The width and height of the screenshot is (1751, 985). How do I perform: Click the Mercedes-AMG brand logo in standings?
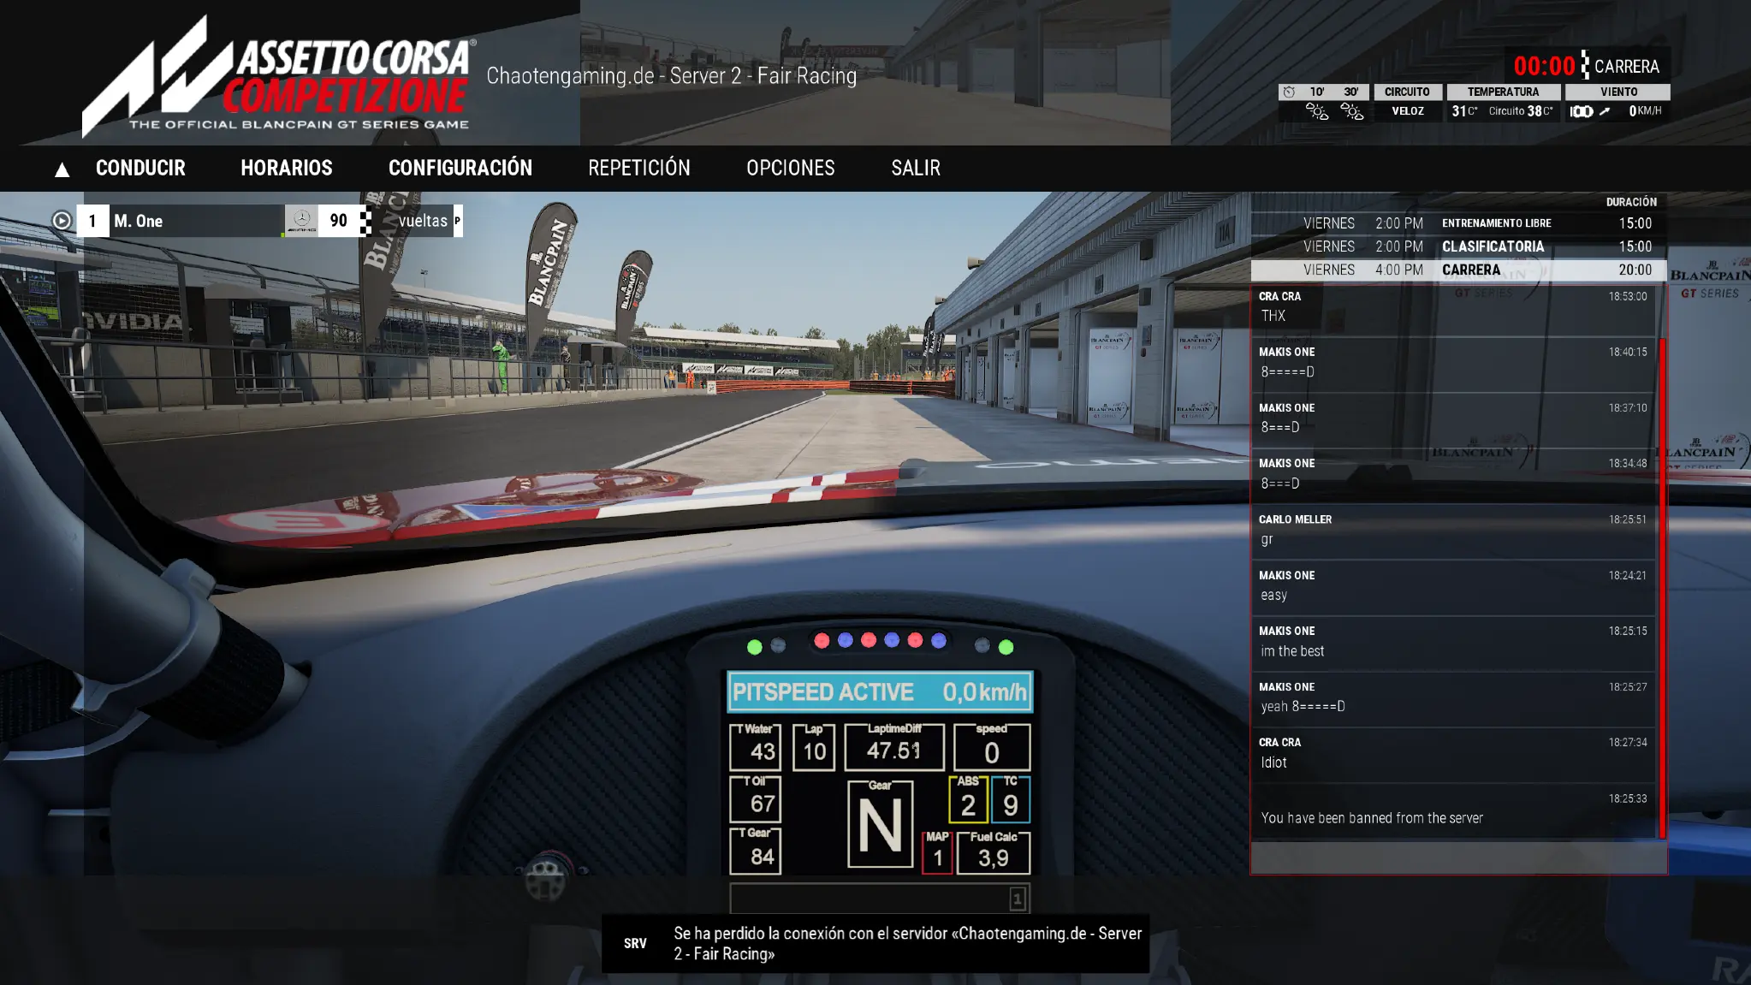(x=301, y=221)
